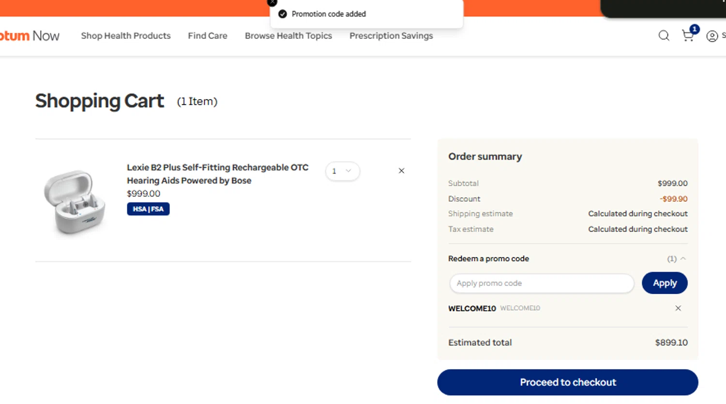
Task: Go to Prescription Savings
Action: click(x=391, y=36)
